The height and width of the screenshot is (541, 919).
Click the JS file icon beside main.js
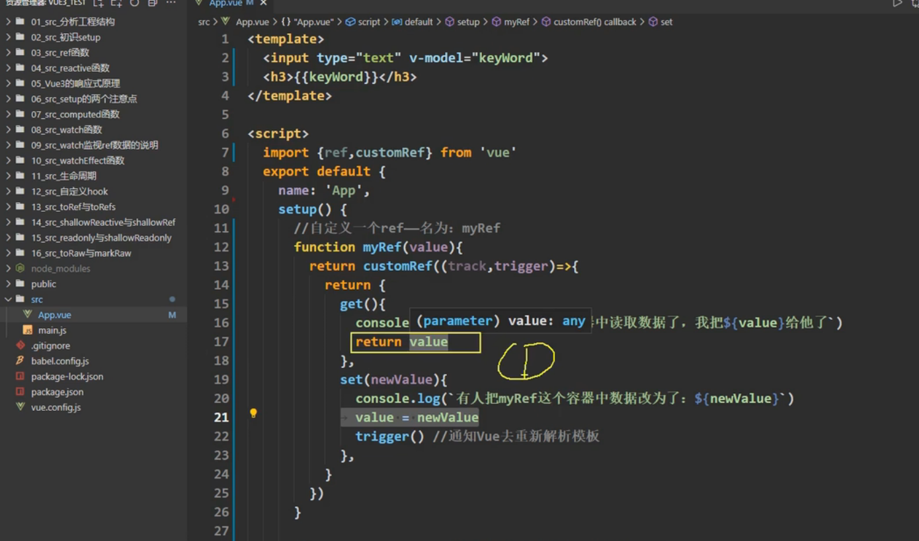(27, 330)
